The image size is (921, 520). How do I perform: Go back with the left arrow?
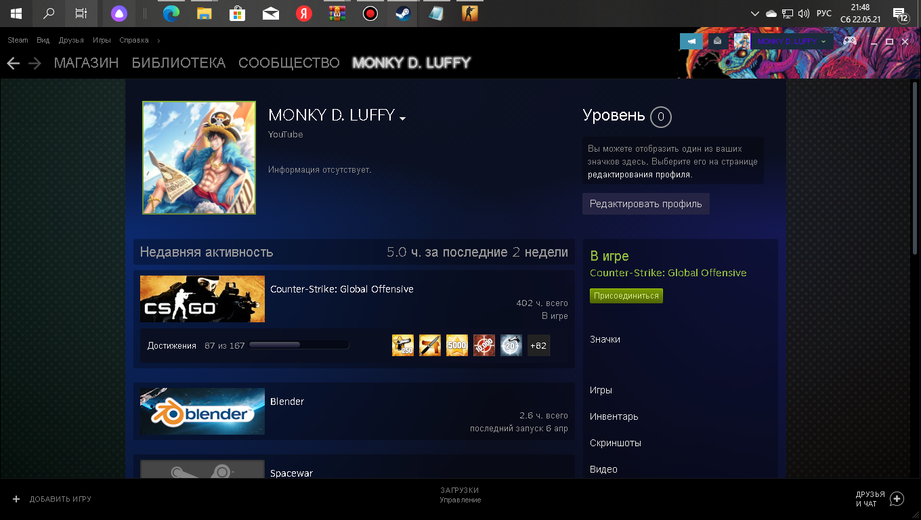coord(13,63)
